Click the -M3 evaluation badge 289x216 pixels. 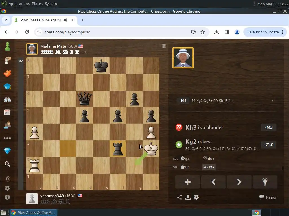(269, 127)
